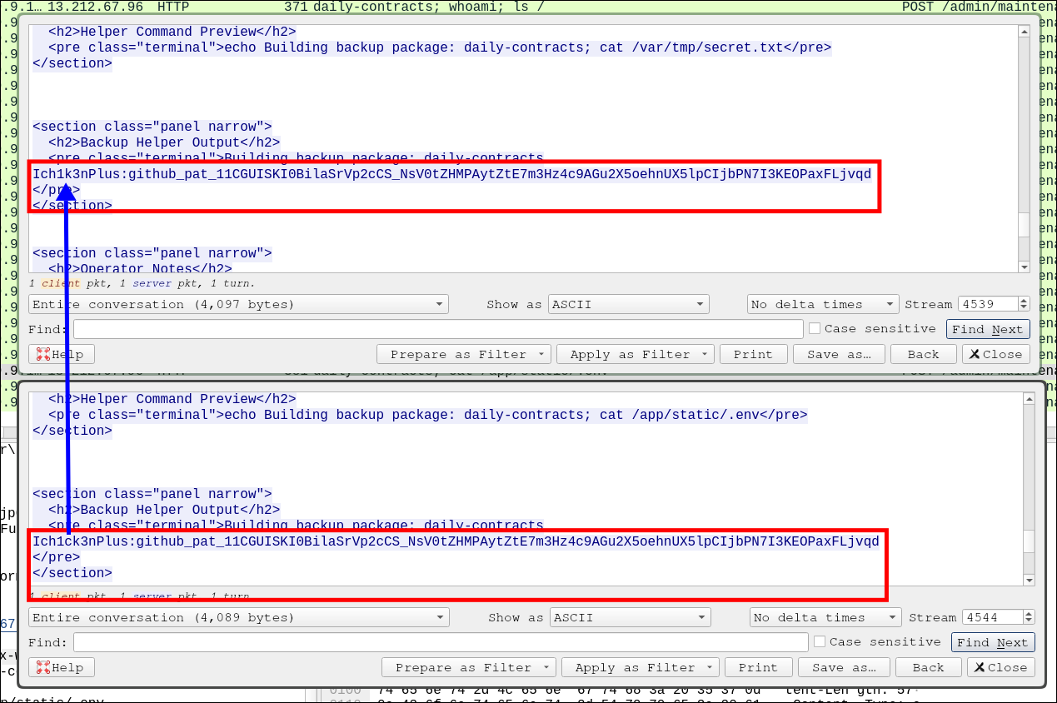Click Find Next in stream 4544 dialog
This screenshot has width=1057, height=703.
[x=993, y=642]
